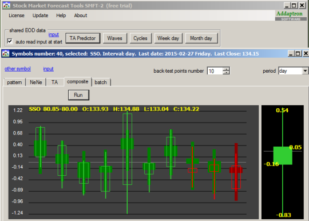This screenshot has height=221, width=309.
Task: Click the Symbols window title icon
Action: point(6,54)
